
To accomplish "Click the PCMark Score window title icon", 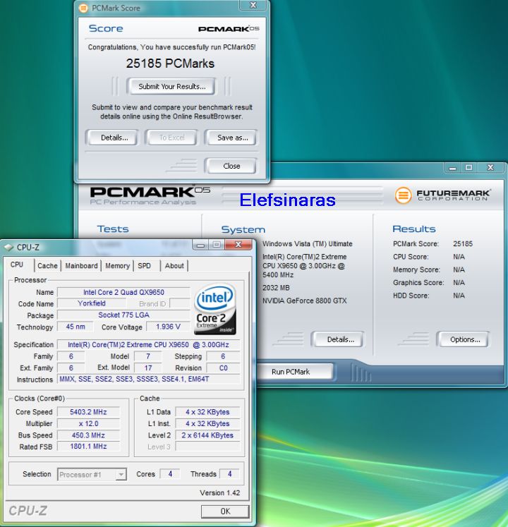I will tap(83, 8).
